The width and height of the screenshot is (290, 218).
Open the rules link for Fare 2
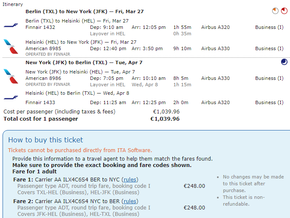tap(130, 201)
